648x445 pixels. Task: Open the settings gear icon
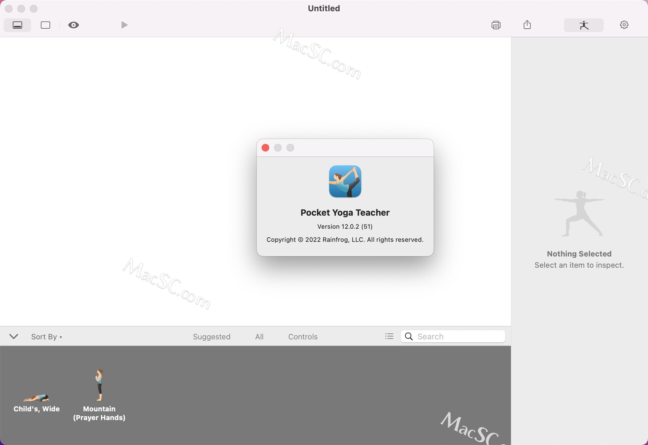point(624,25)
